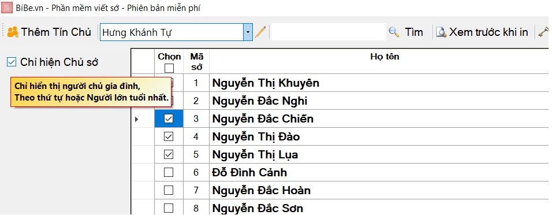
Task: Click the Thêm Tín Chủ button
Action: (x=49, y=32)
